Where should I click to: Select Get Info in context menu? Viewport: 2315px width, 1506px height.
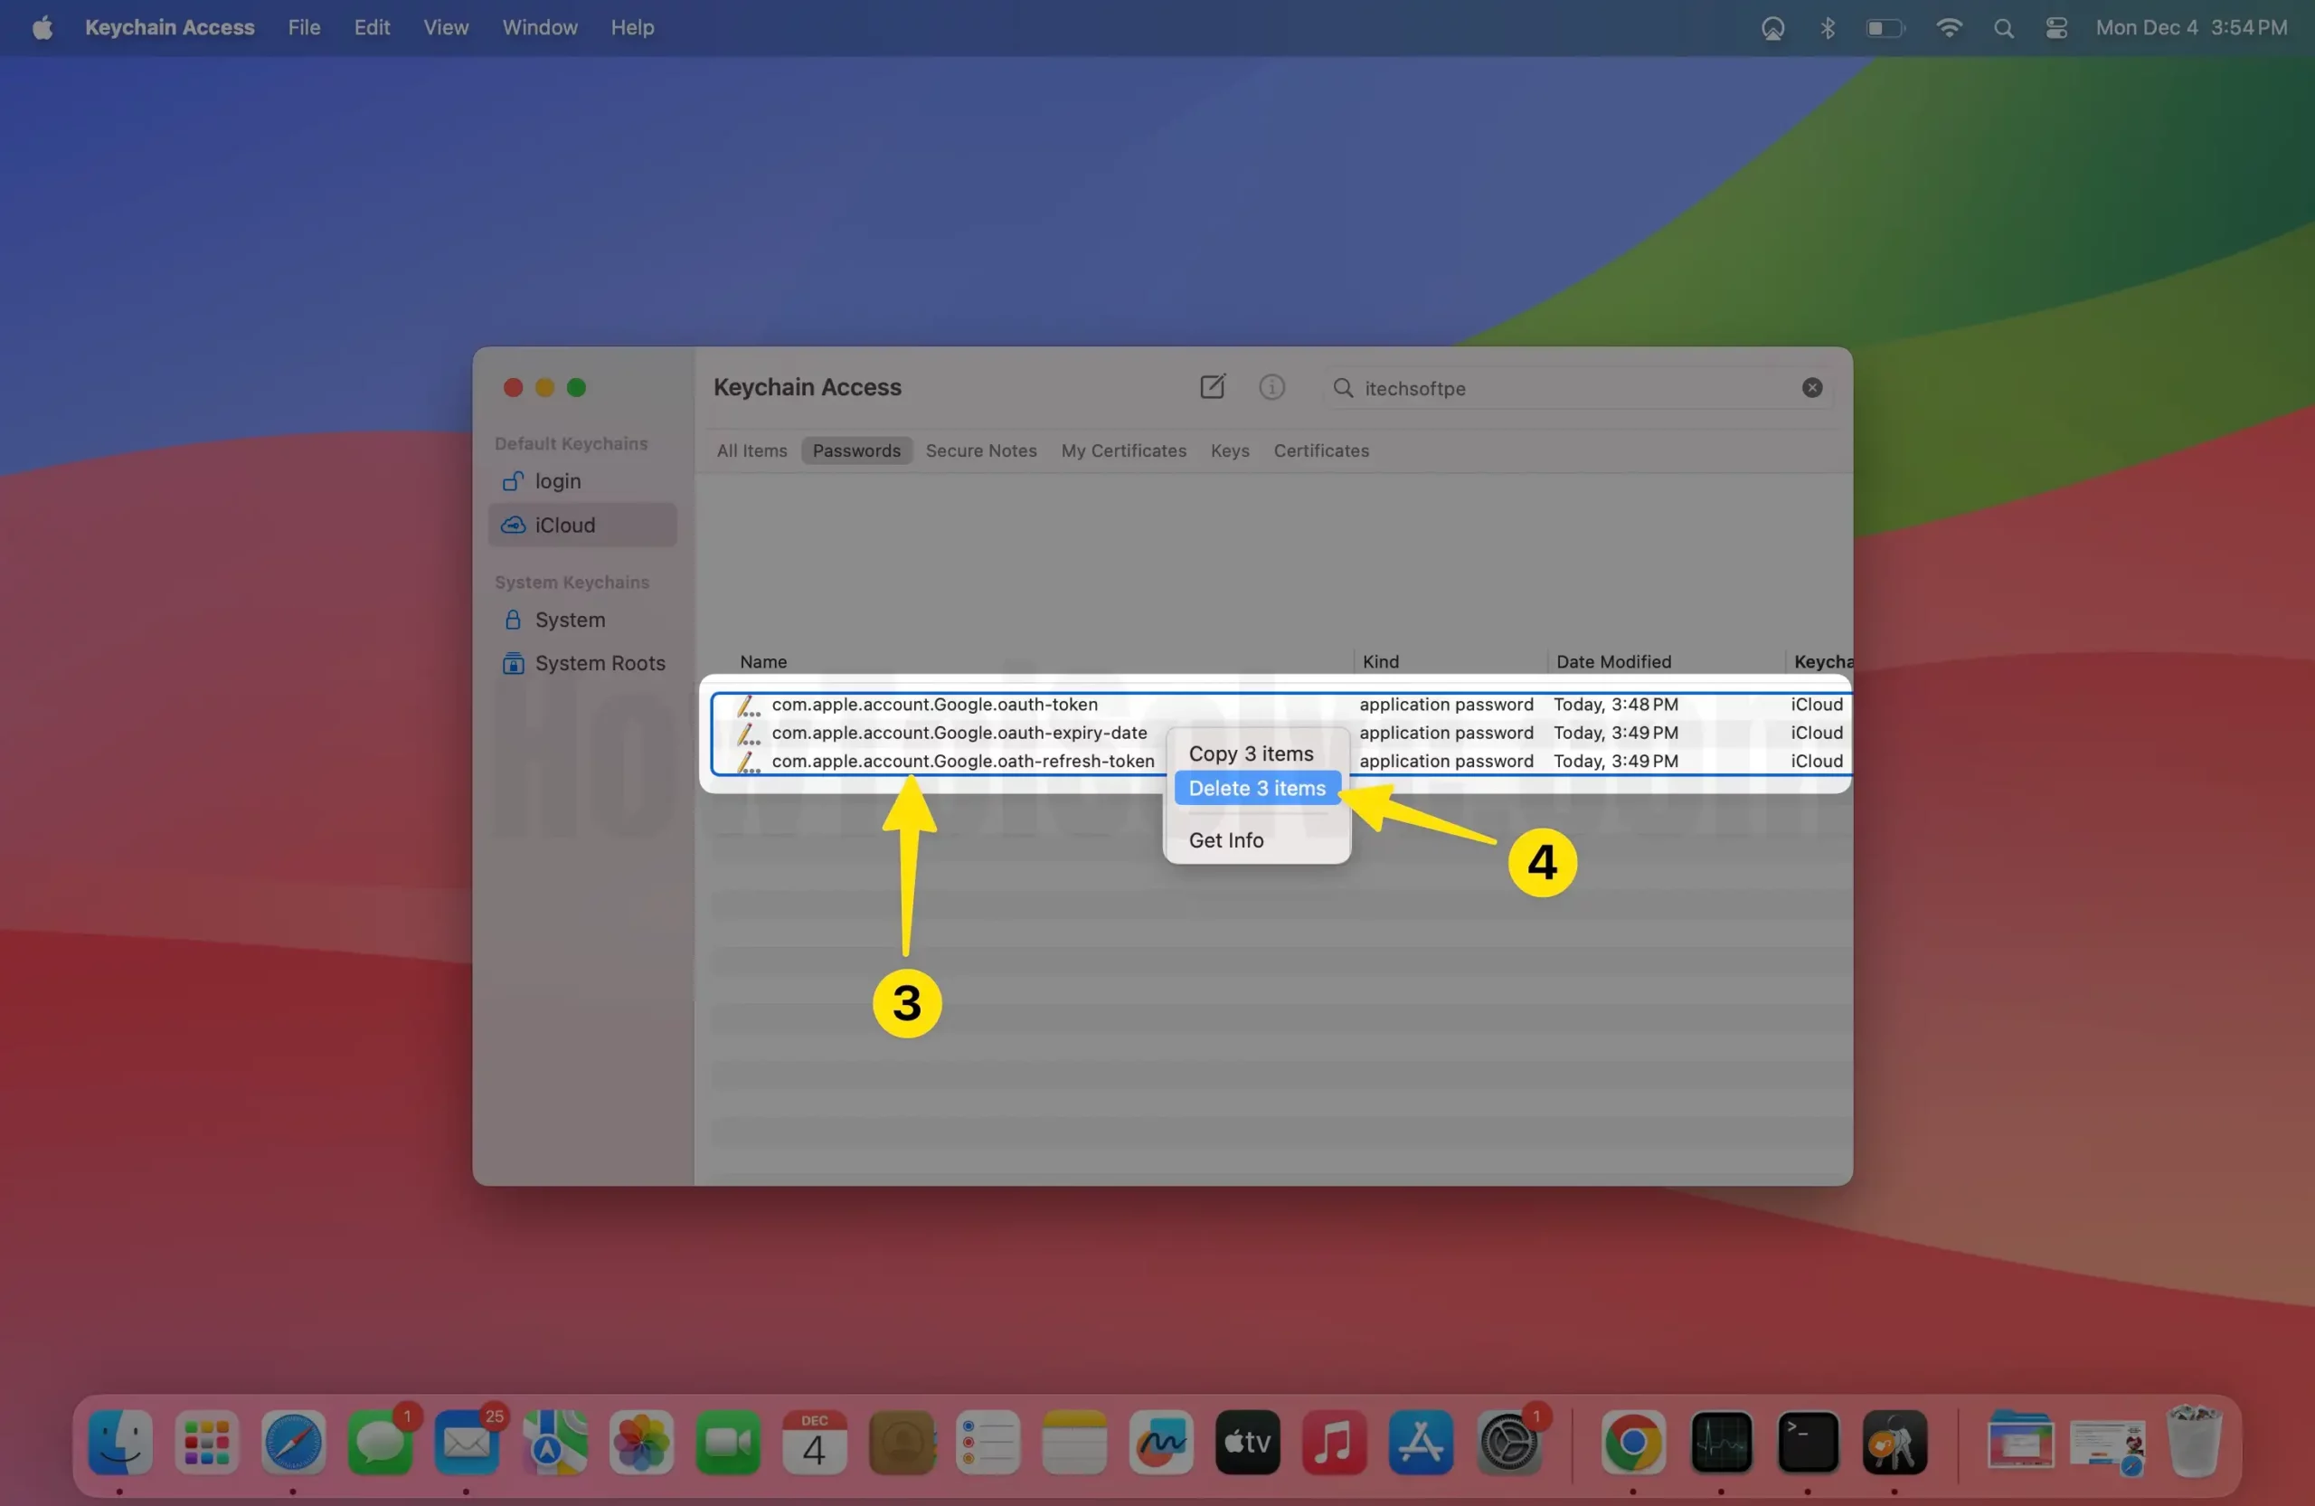(1225, 839)
